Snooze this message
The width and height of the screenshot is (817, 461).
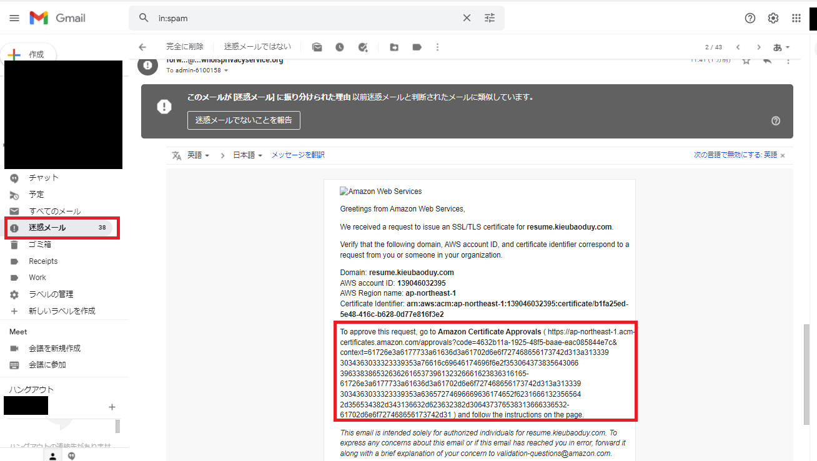tap(340, 47)
